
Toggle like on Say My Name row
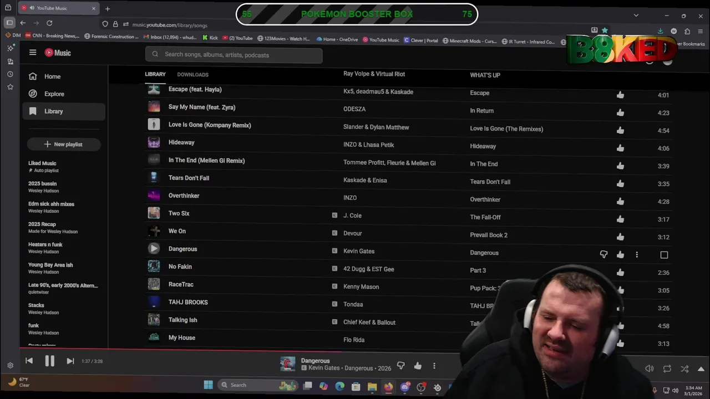(620, 112)
